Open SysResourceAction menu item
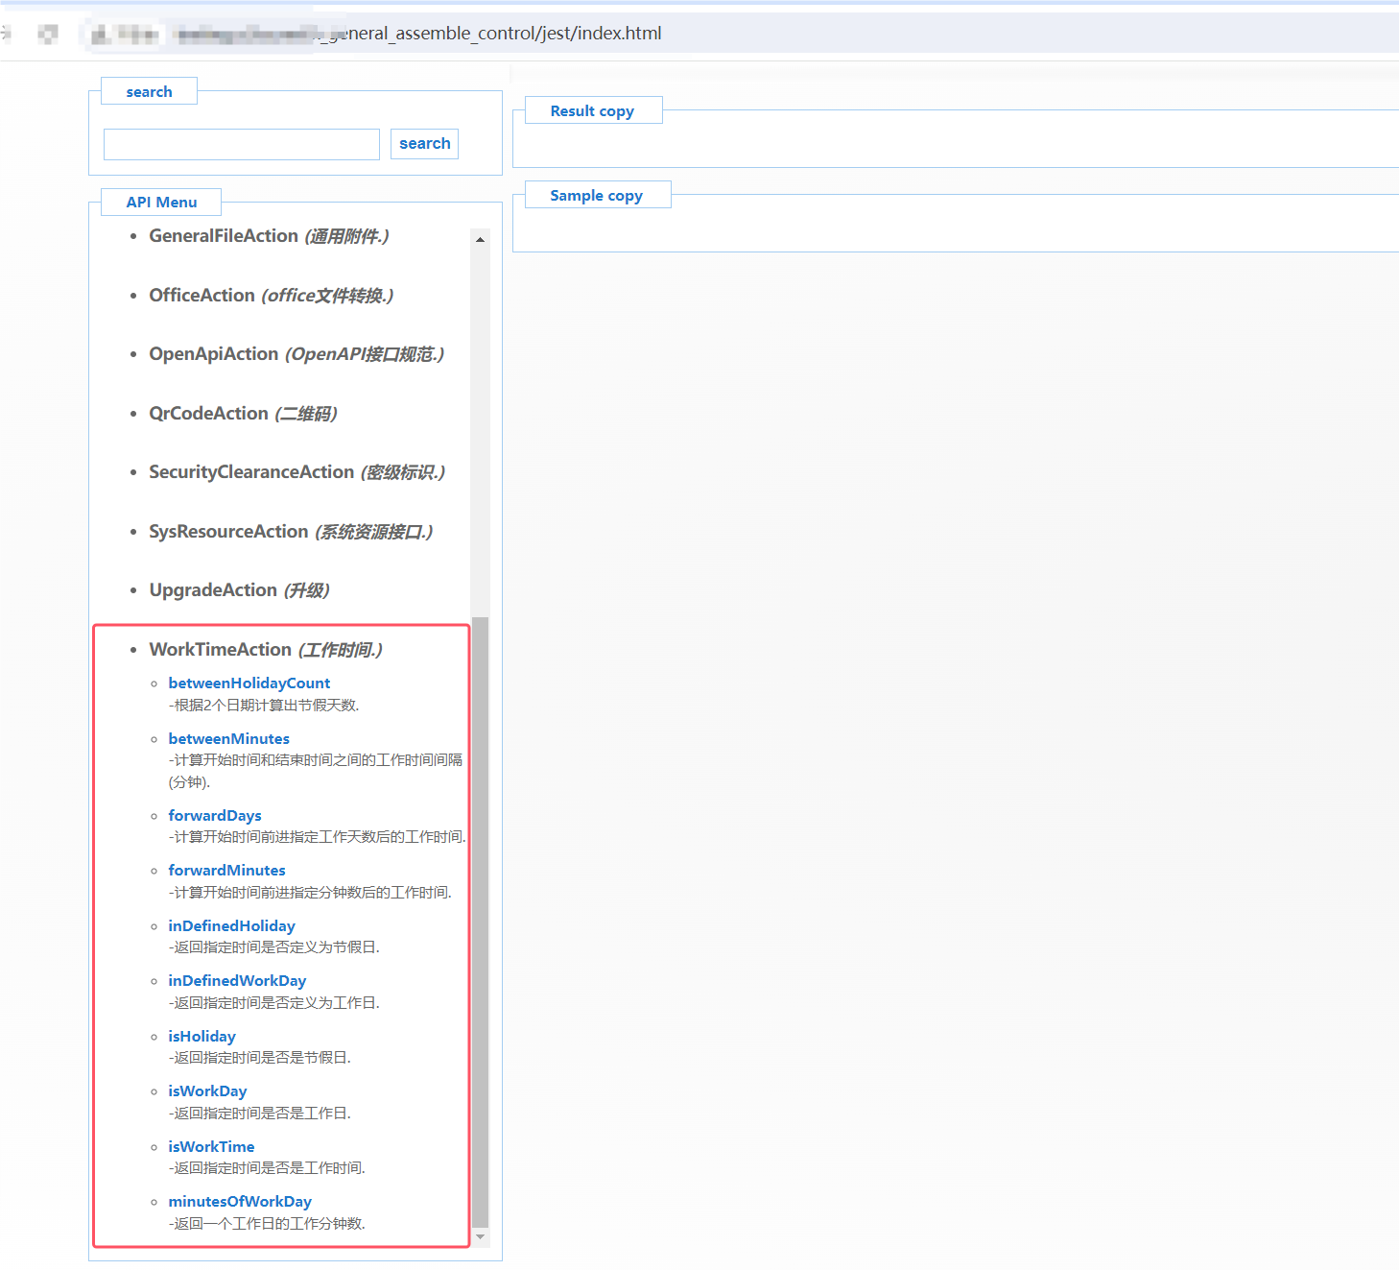The width and height of the screenshot is (1399, 1270). click(x=228, y=532)
